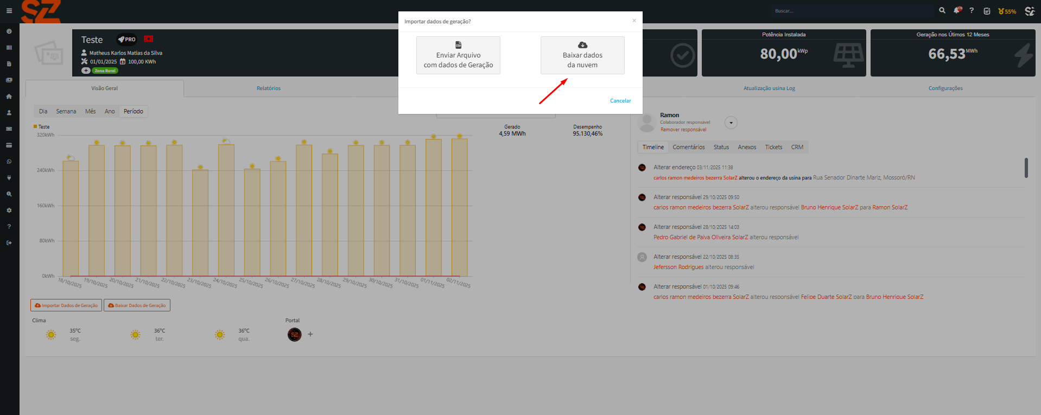The width and height of the screenshot is (1041, 415).
Task: Open the Comentários tab
Action: tap(688, 147)
